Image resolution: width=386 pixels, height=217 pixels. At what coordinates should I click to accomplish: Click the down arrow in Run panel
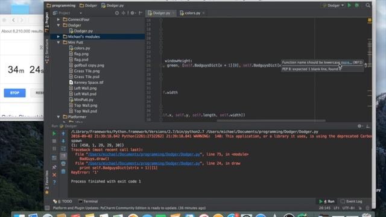[63, 141]
